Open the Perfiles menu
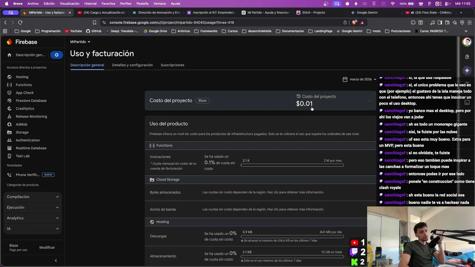The image size is (475, 267). (126, 3)
